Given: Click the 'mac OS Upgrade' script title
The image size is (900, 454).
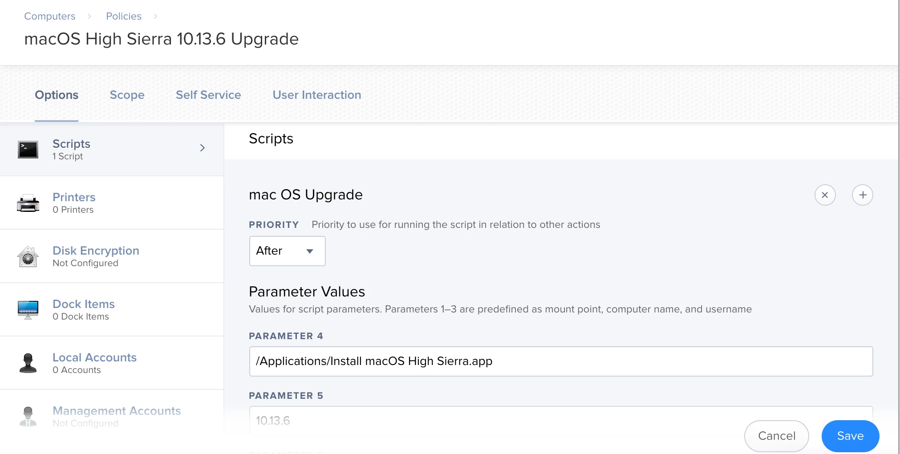Looking at the screenshot, I should (x=306, y=195).
